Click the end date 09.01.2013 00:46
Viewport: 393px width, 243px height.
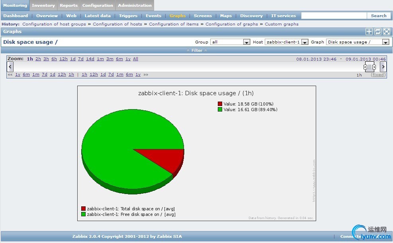(x=366, y=59)
